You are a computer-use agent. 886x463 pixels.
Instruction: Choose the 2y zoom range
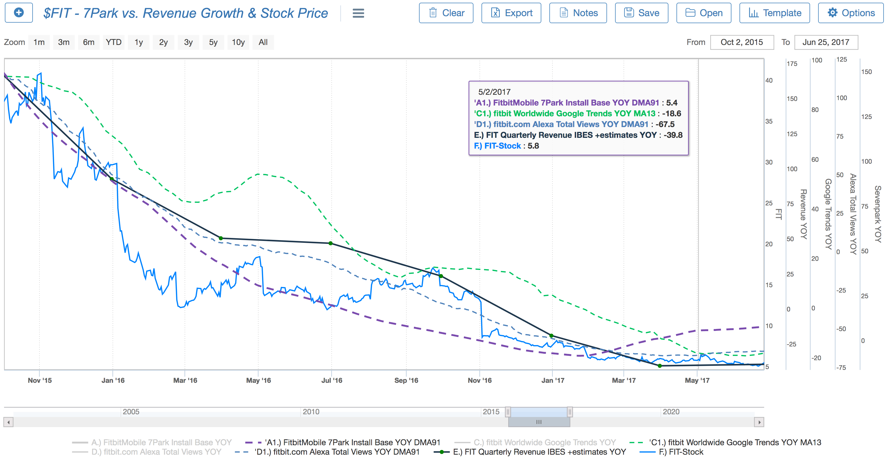163,42
